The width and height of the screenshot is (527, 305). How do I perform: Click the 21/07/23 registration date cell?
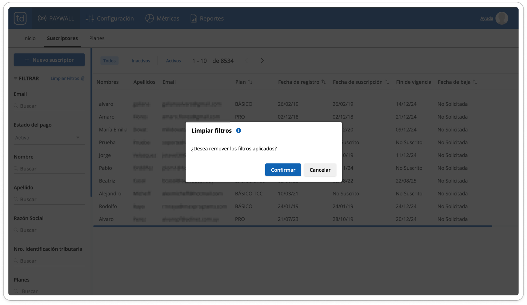pos(288,219)
